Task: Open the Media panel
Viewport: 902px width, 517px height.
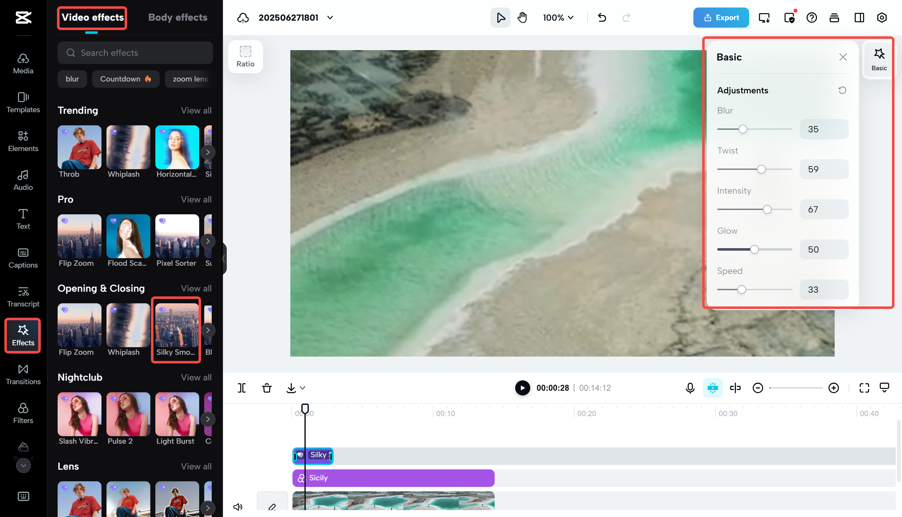Action: coord(22,63)
